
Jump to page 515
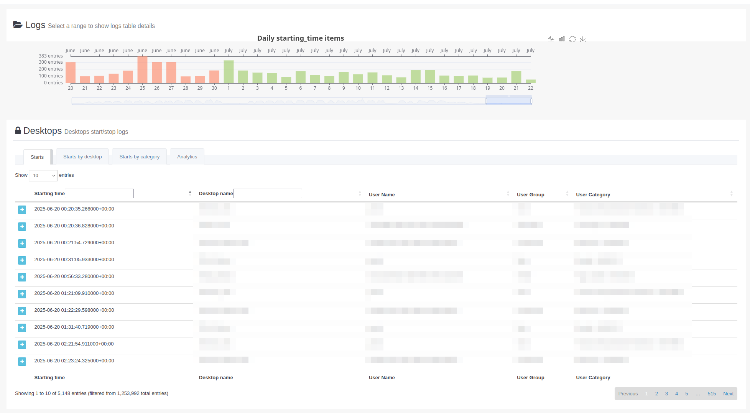tap(712, 394)
